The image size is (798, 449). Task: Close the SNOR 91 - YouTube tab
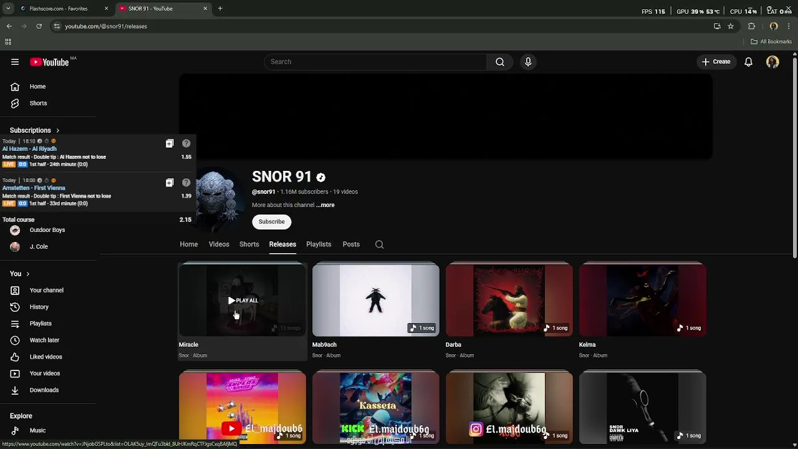(205, 9)
